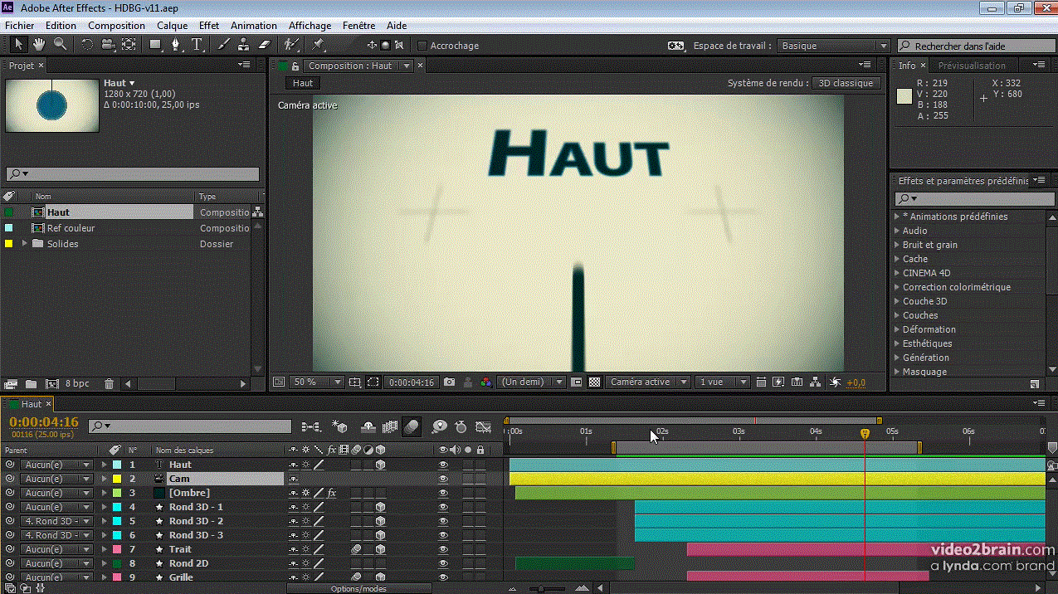
Task: Expand the Solides folder
Action: [x=24, y=244]
